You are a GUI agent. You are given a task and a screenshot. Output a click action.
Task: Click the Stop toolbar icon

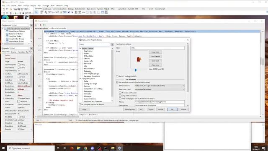pos(23,13)
